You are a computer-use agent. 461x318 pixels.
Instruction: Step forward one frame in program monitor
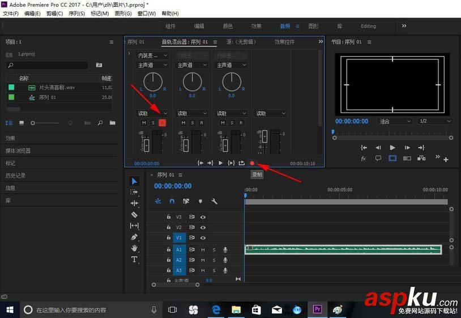click(407, 148)
